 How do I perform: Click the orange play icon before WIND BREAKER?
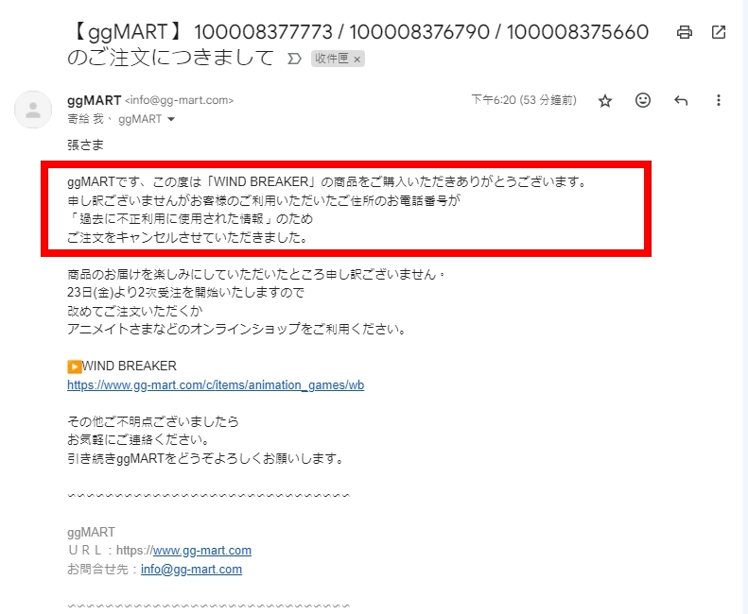tap(75, 367)
